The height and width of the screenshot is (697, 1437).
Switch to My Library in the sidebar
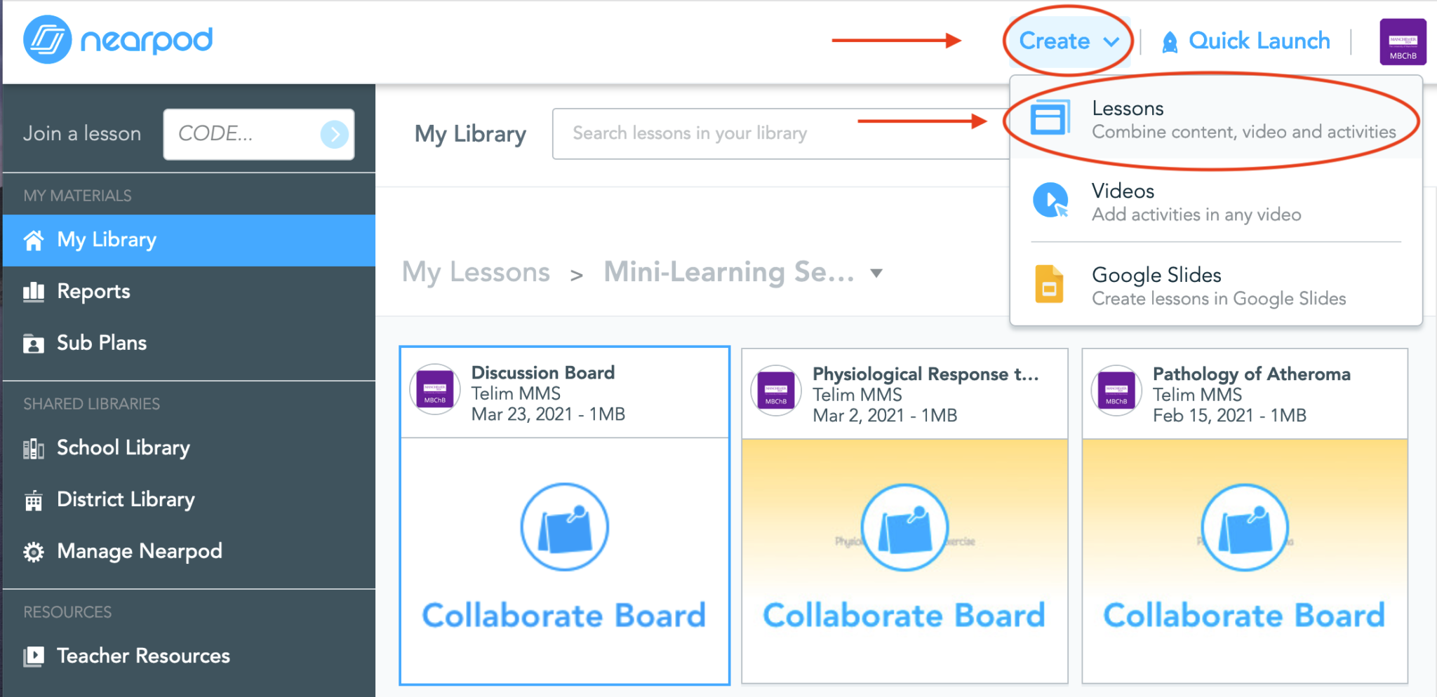(x=106, y=240)
